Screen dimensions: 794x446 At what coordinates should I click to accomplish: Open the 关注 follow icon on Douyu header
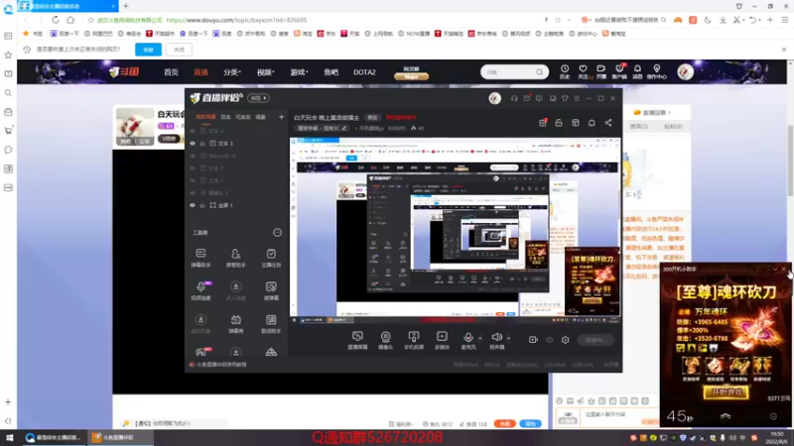point(584,71)
